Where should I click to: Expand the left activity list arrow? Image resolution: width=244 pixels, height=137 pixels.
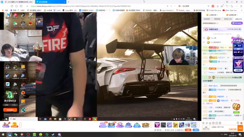tap(20, 125)
